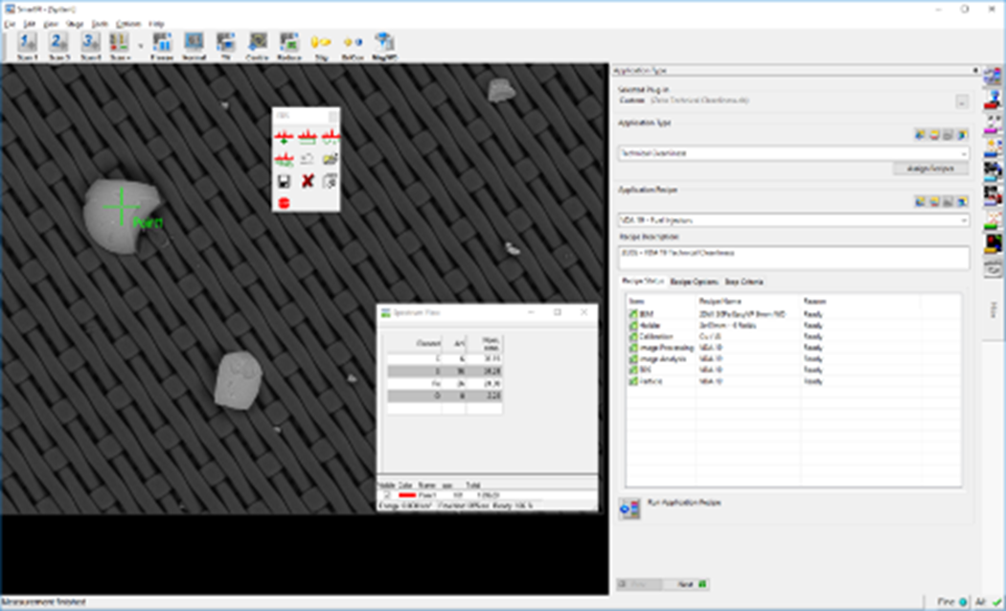The image size is (1006, 611).
Task: Open the Scan + dropdown arrow
Action: [141, 46]
